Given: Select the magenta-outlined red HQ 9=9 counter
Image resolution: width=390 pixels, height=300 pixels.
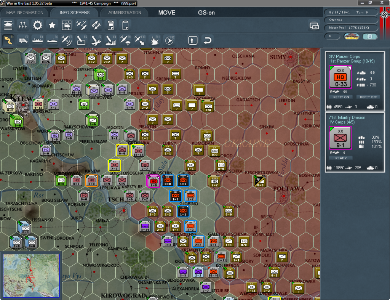Looking at the screenshot, I should [153, 181].
